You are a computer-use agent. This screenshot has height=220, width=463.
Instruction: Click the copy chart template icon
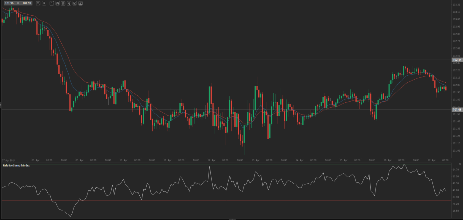(x=69, y=3)
